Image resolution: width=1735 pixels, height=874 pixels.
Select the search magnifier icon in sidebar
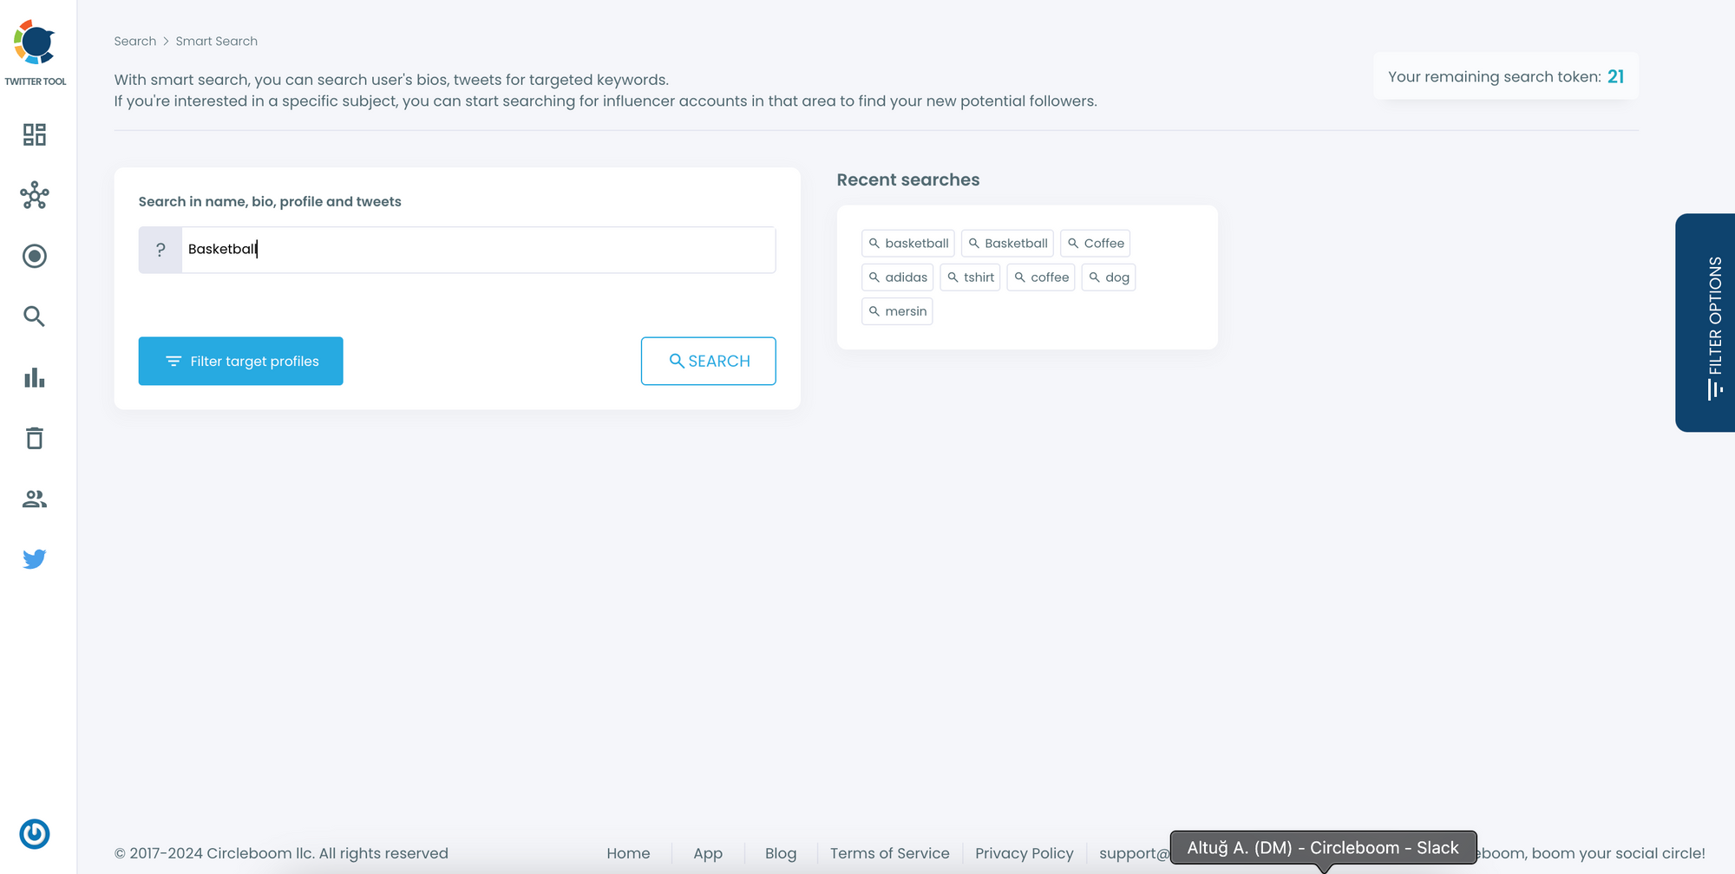point(35,316)
